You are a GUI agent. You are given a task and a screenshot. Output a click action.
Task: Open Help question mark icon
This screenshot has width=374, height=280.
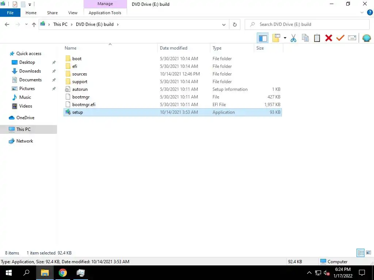[x=370, y=13]
